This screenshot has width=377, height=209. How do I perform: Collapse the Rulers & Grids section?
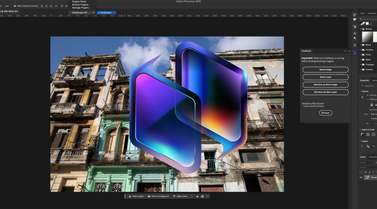click(x=360, y=130)
